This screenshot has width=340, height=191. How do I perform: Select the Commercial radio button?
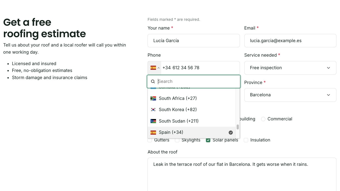[x=263, y=119]
